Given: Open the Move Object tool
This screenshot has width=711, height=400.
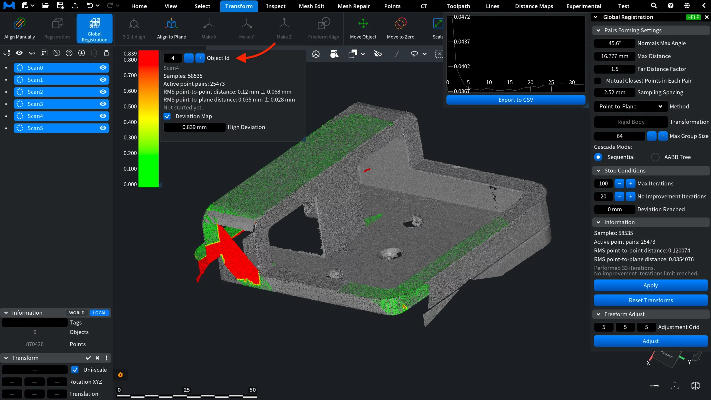Looking at the screenshot, I should tap(363, 28).
